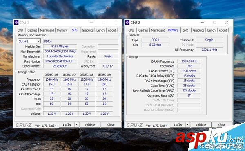
Task: Click Validate button in left CPU-Z window
Action: pyautogui.click(x=90, y=125)
